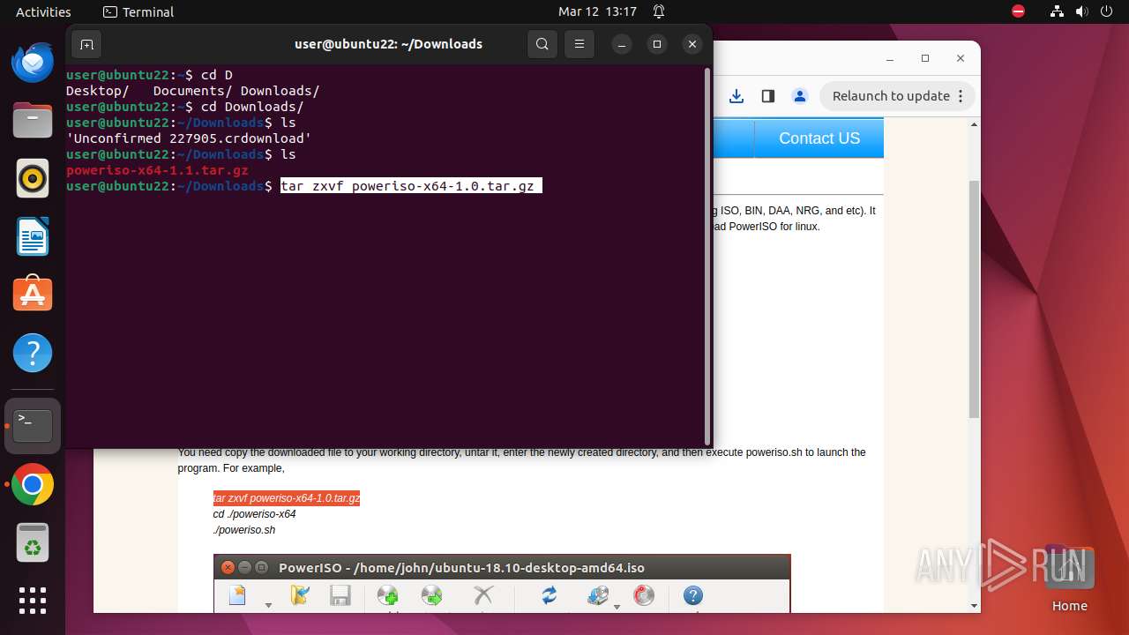
Task: Maximize the Terminal window
Action: (x=657, y=44)
